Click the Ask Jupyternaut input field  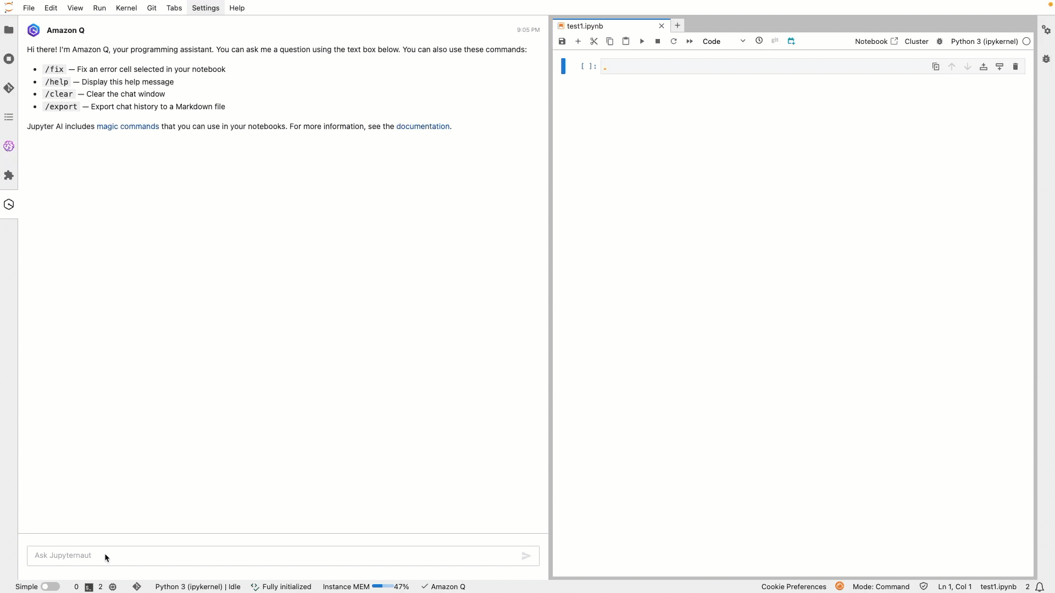click(282, 555)
